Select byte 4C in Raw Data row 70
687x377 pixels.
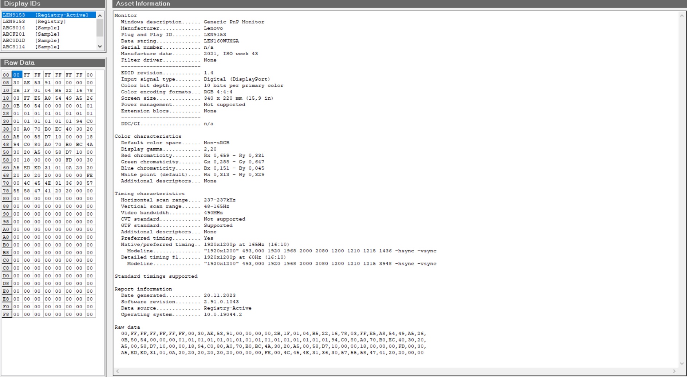click(x=27, y=183)
